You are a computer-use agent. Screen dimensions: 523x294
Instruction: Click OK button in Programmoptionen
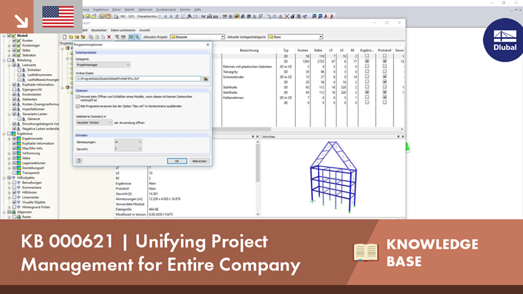pyautogui.click(x=177, y=161)
